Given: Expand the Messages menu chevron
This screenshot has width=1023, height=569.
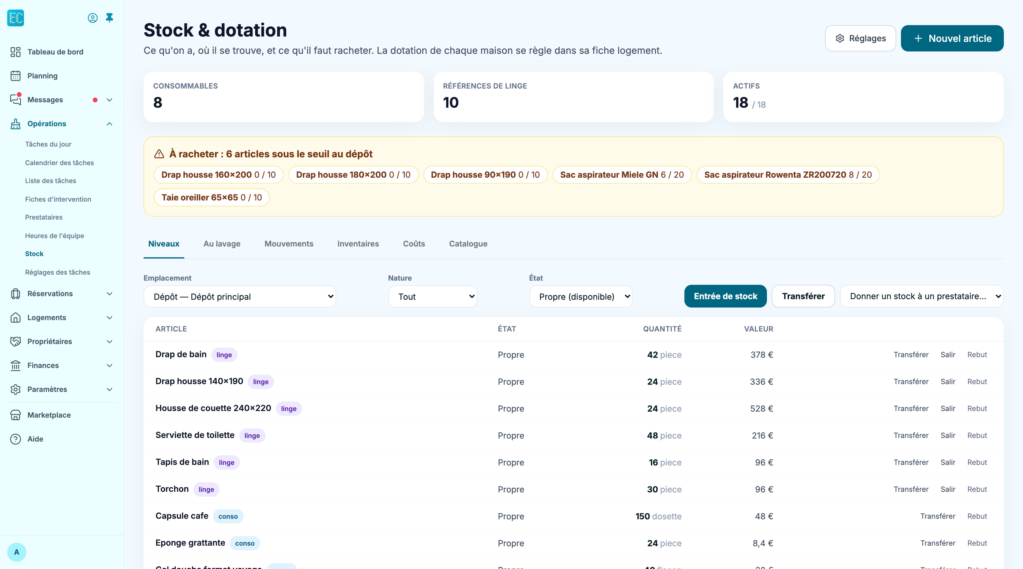Looking at the screenshot, I should pyautogui.click(x=109, y=100).
